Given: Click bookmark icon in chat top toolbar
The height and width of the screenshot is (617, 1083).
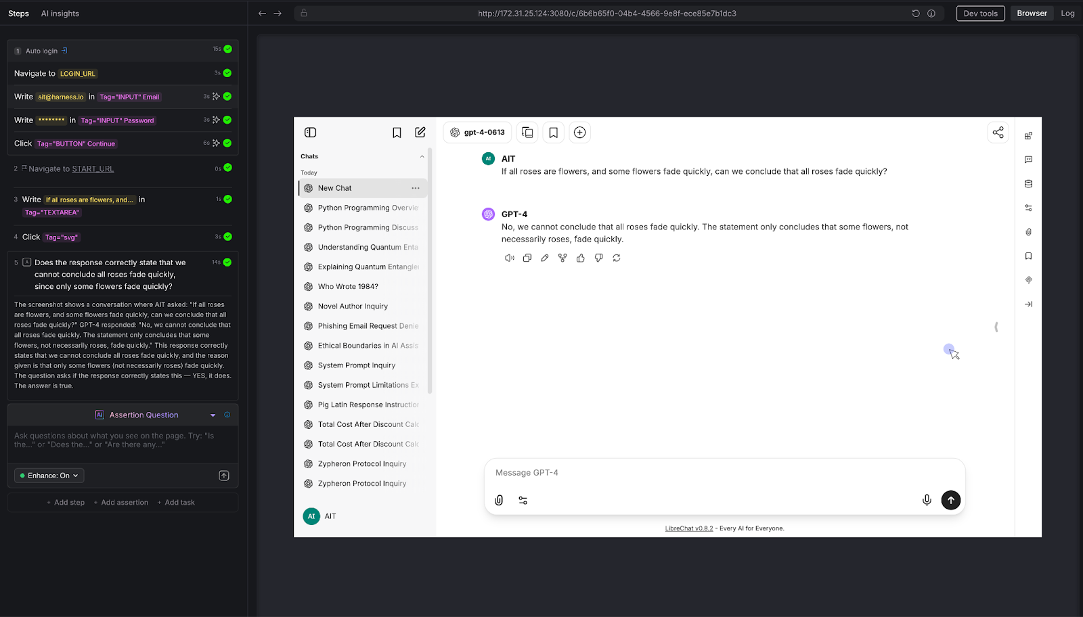Looking at the screenshot, I should click(554, 133).
